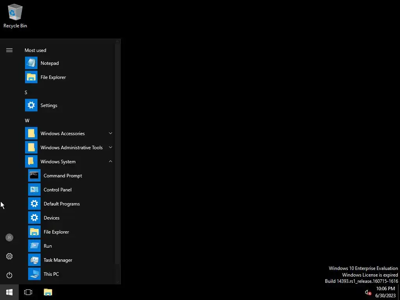Click the Windows System folder label
400x300 pixels.
(58, 162)
